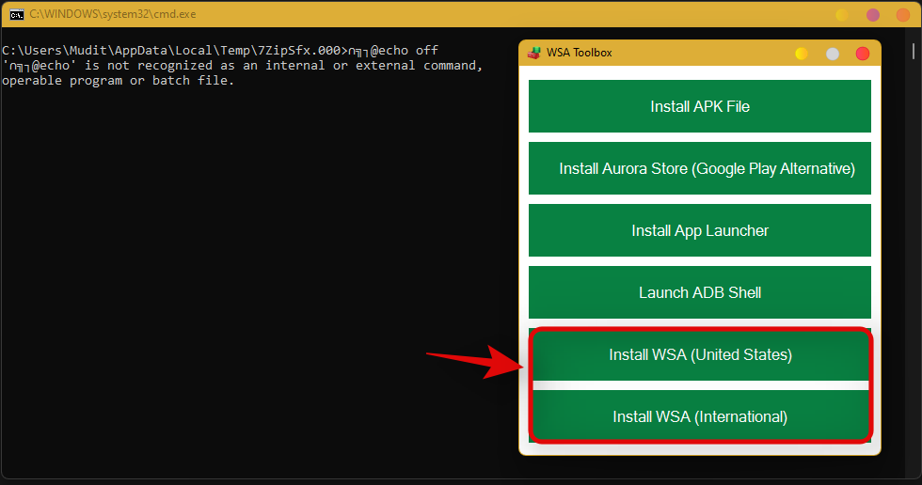Click the '@echo off' command prompt line

pyautogui.click(x=220, y=50)
